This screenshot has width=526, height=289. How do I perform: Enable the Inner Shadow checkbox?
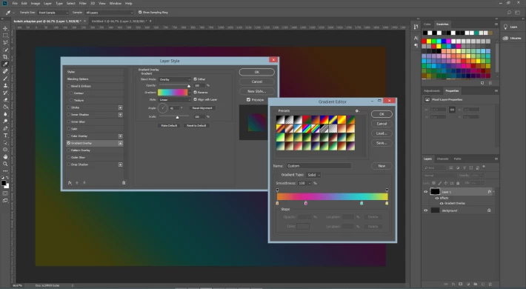pyautogui.click(x=69, y=114)
